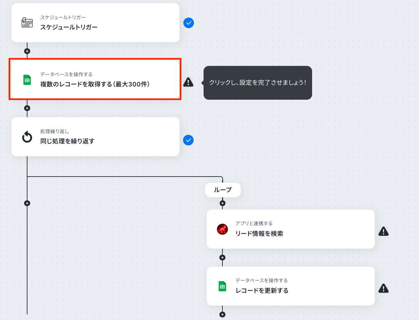Click the warning triangle beside リード情報を検索
The image size is (419, 320).
(x=384, y=231)
